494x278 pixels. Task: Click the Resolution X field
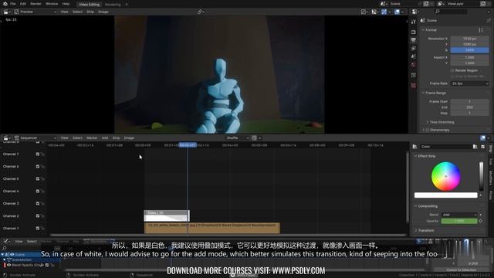coord(469,39)
